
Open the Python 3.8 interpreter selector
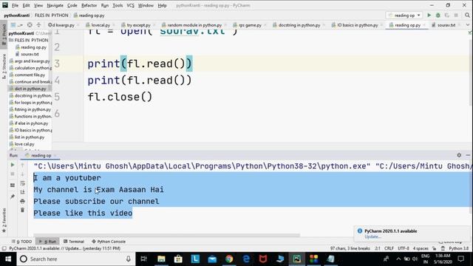click(458, 248)
